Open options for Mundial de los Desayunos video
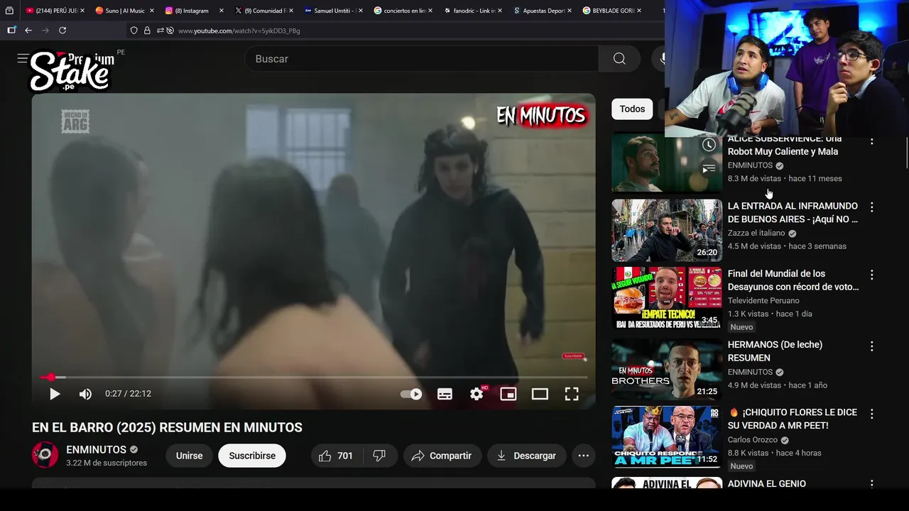The image size is (909, 511). (x=872, y=275)
